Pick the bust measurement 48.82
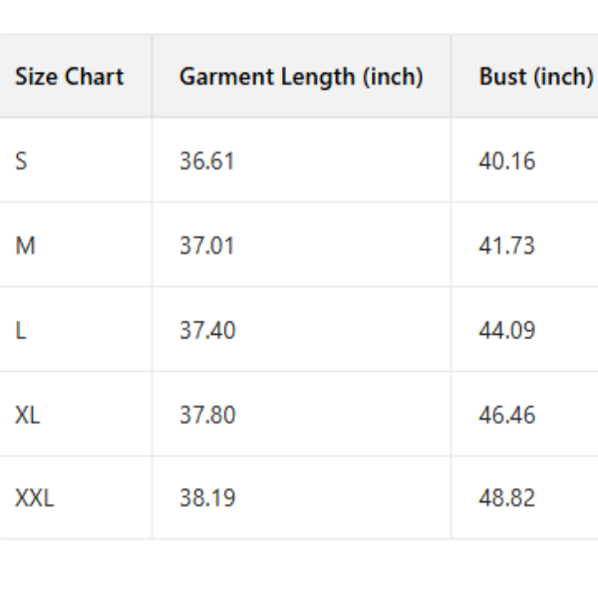 tap(506, 498)
